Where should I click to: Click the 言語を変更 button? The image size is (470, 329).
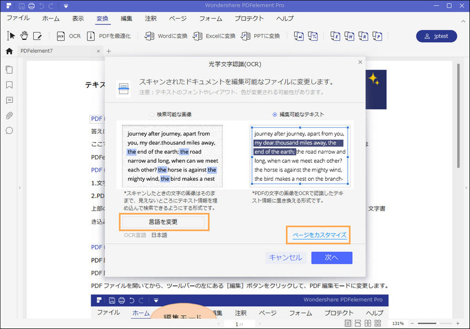tap(163, 222)
